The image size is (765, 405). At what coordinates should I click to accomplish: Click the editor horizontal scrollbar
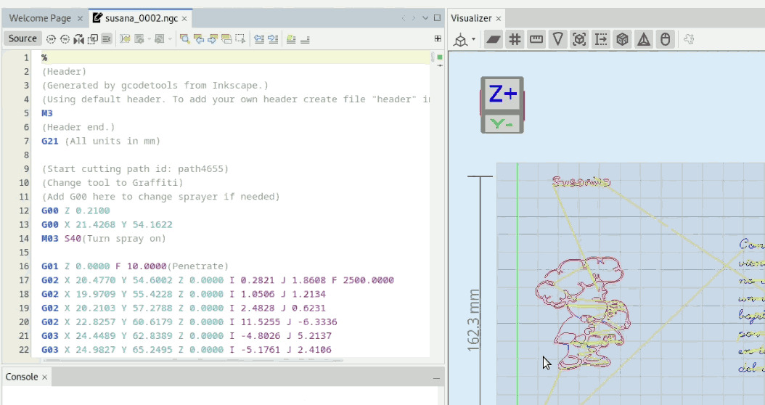click(193, 361)
